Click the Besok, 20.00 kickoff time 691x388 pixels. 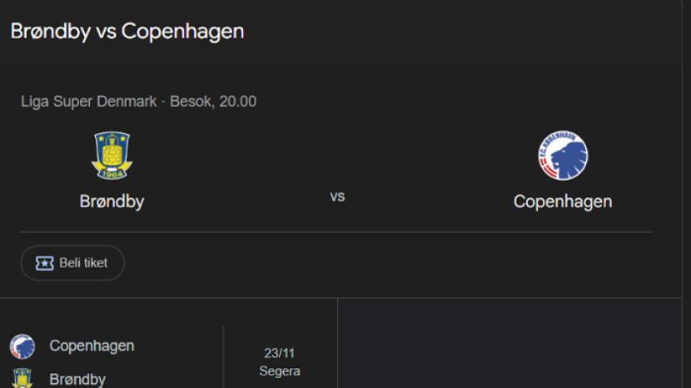coord(213,102)
